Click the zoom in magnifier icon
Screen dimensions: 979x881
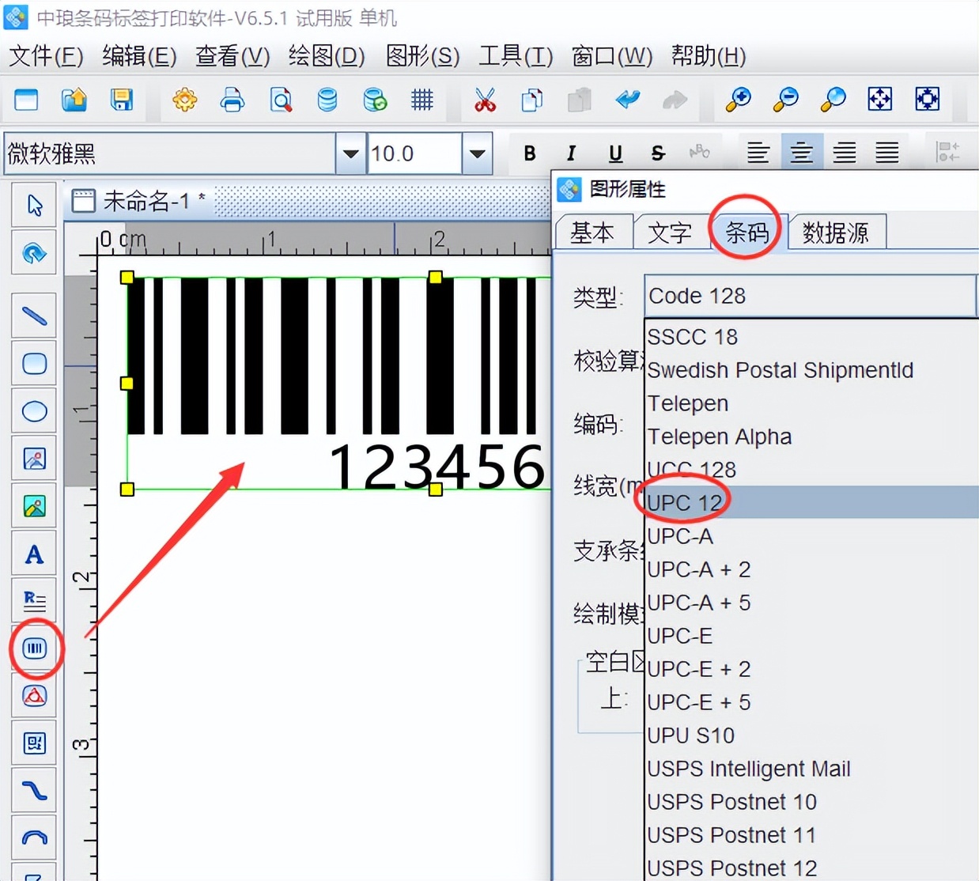(x=738, y=100)
